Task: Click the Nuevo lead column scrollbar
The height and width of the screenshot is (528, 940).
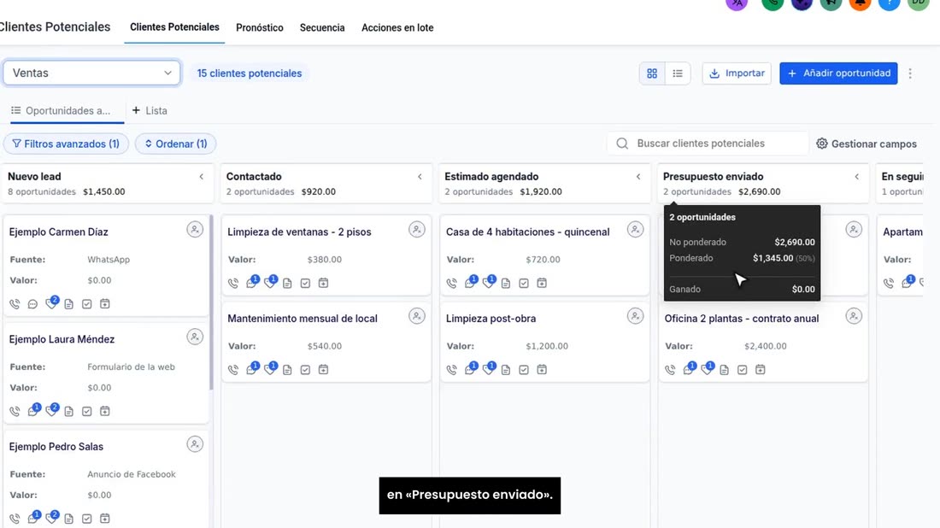Action: (x=211, y=302)
